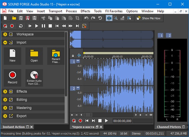This screenshot has height=137, width=189.
Task: Collapse the Import section
Action: pos(5,43)
